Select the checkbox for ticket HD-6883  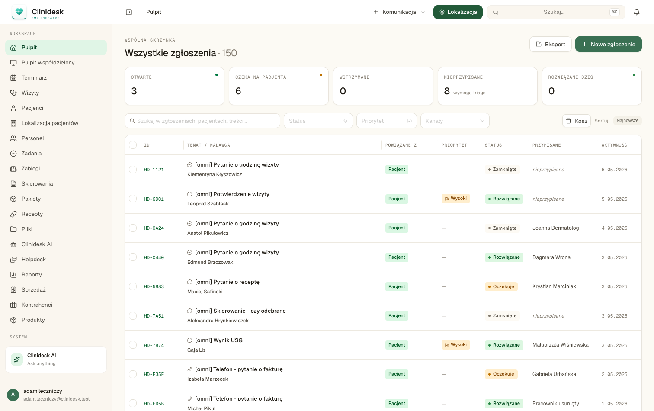pos(133,286)
